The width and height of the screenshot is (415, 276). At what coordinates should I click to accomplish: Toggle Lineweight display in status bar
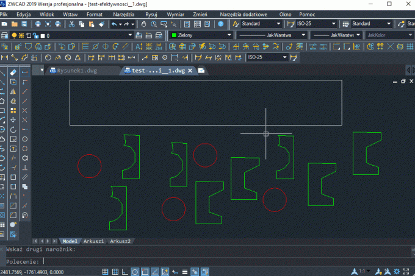click(185, 272)
